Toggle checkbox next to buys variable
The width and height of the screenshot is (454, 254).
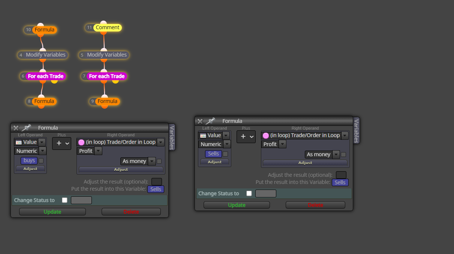[41, 161]
